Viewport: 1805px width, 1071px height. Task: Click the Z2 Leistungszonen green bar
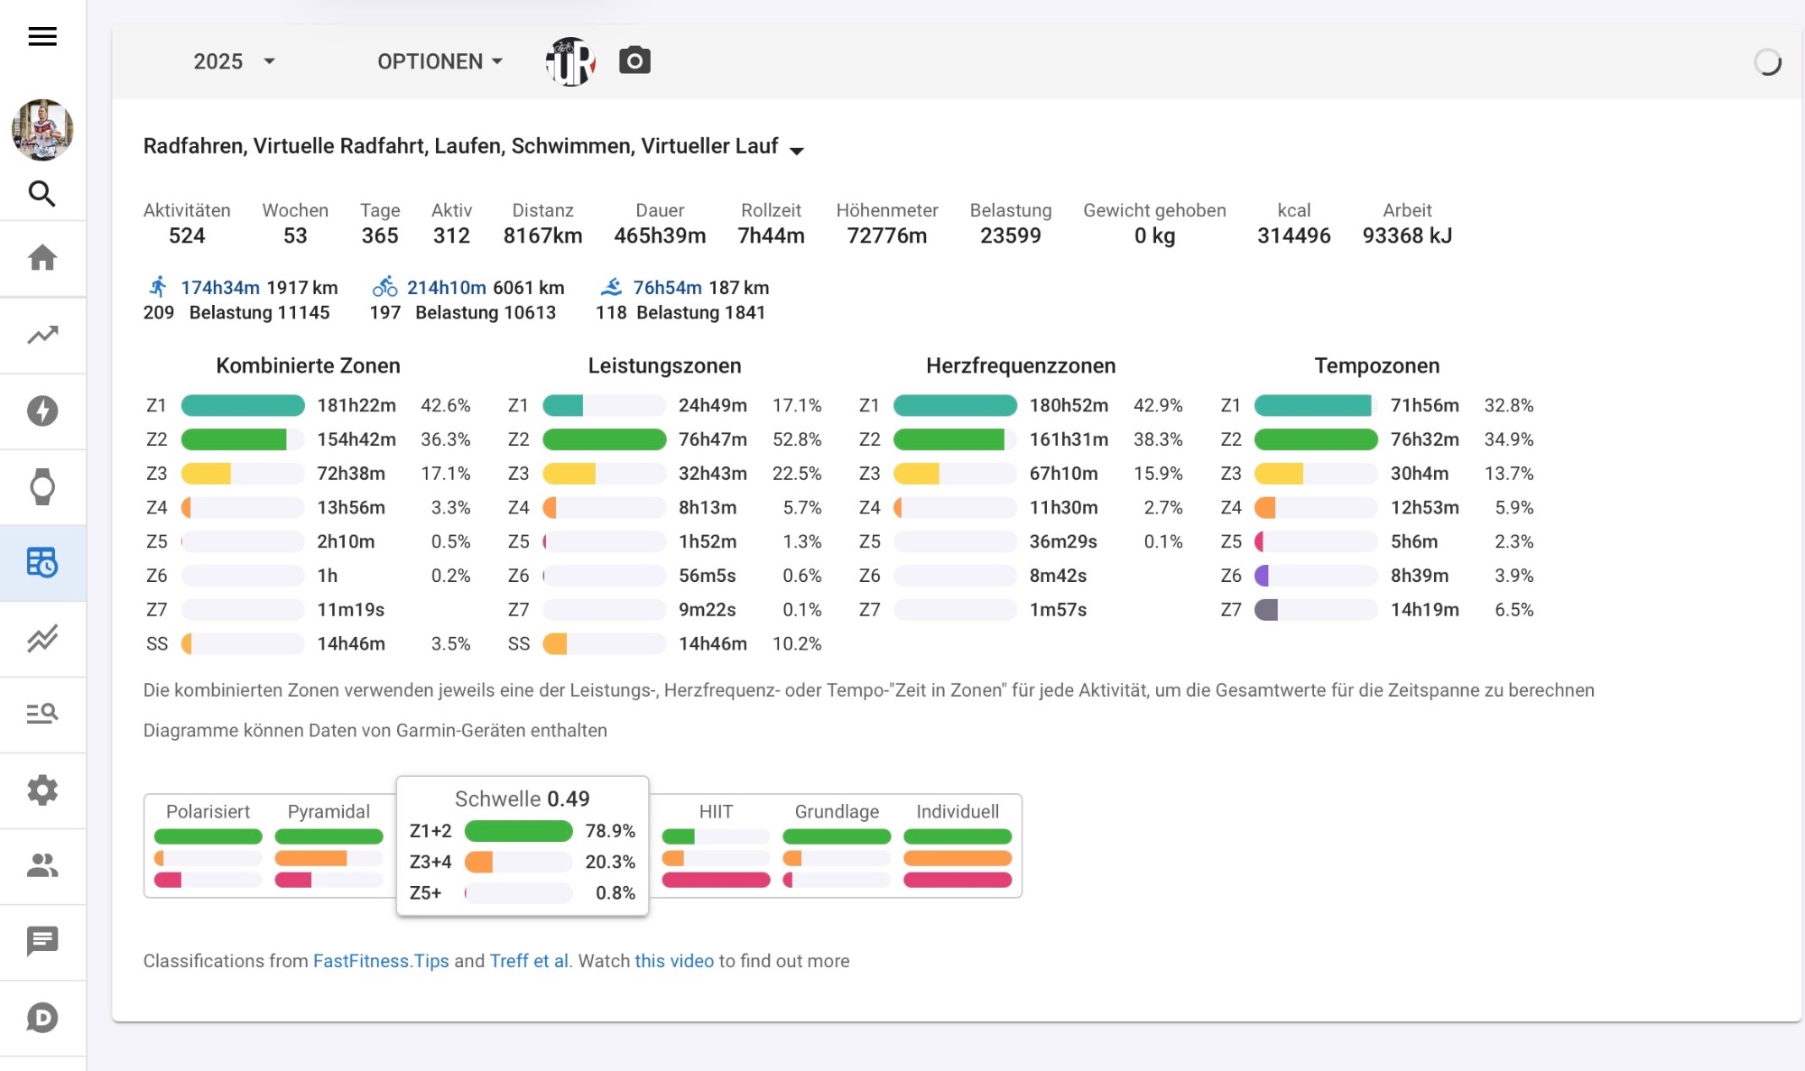pyautogui.click(x=604, y=439)
